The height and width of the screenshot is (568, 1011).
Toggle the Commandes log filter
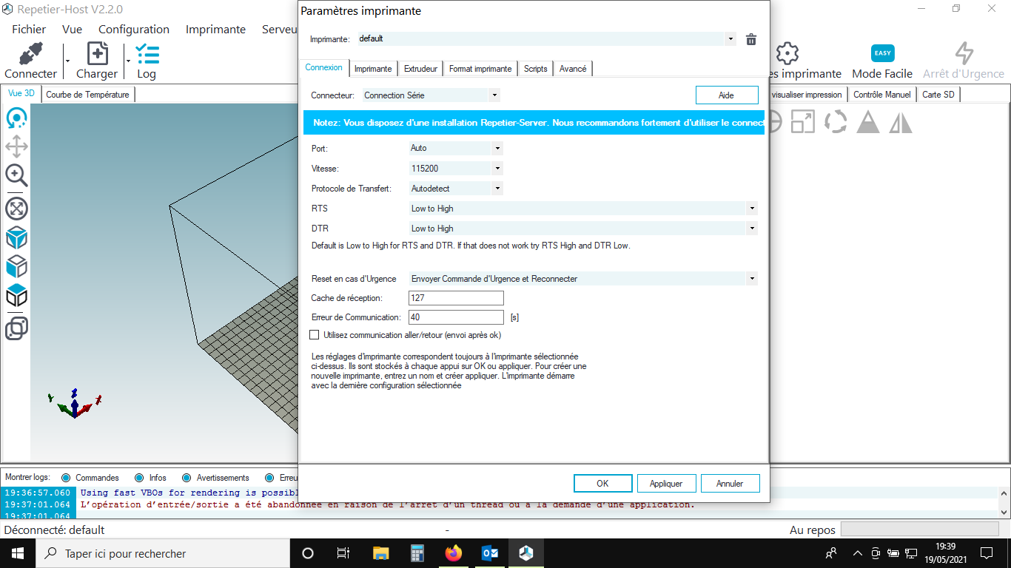click(66, 478)
